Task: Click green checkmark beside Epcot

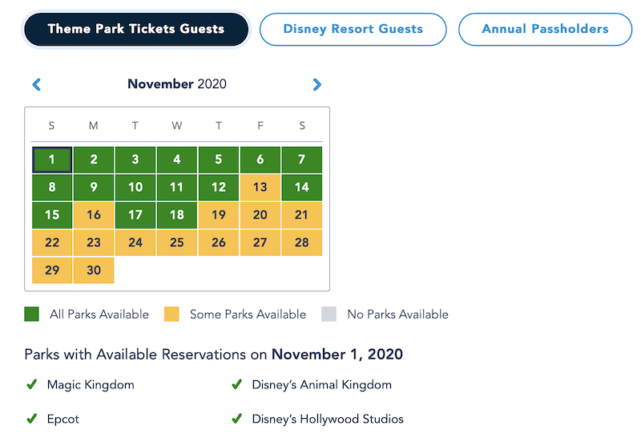Action: (32, 419)
